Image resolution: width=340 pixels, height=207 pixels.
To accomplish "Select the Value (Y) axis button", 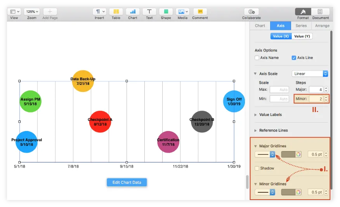I will point(302,36).
